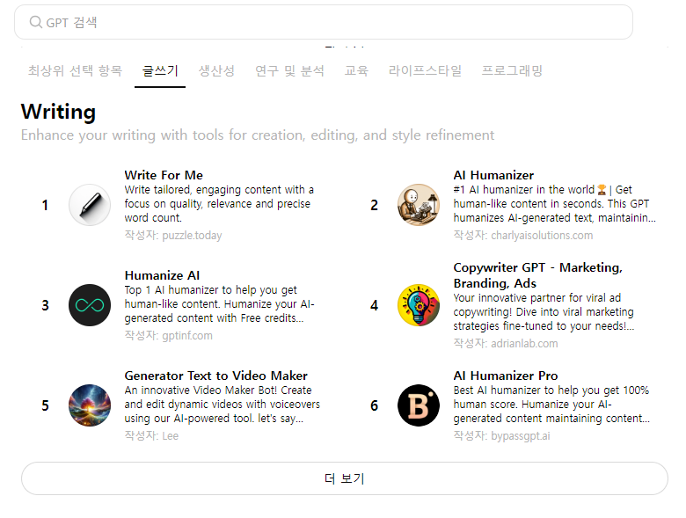Click rank number 1 beside Write For Me

pyautogui.click(x=45, y=205)
